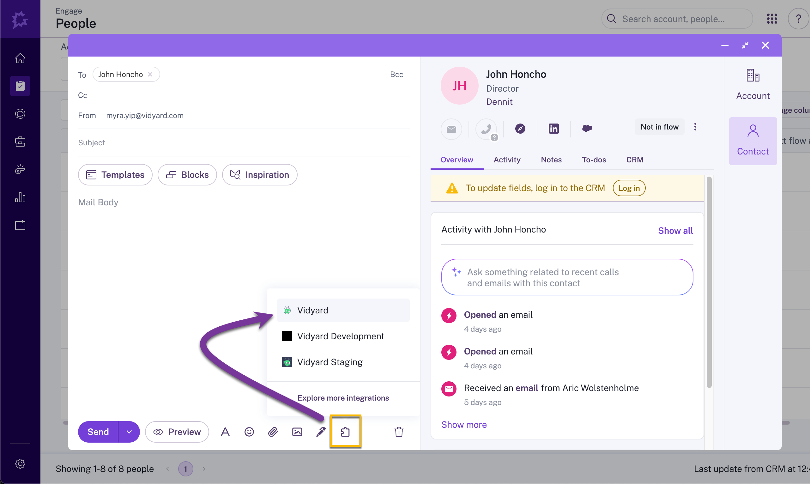Screen dimensions: 810x484
Task: Click the Salesforce cloud icon
Action: pyautogui.click(x=587, y=129)
